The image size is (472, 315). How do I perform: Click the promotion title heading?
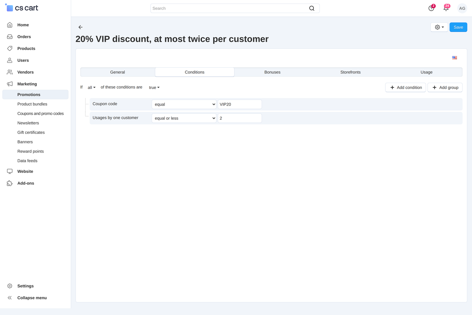point(172,39)
